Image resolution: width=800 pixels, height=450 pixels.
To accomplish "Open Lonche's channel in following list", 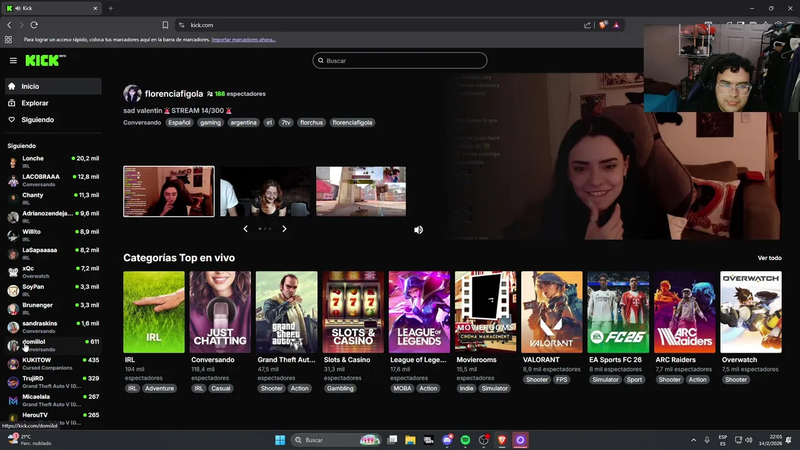I will [53, 162].
